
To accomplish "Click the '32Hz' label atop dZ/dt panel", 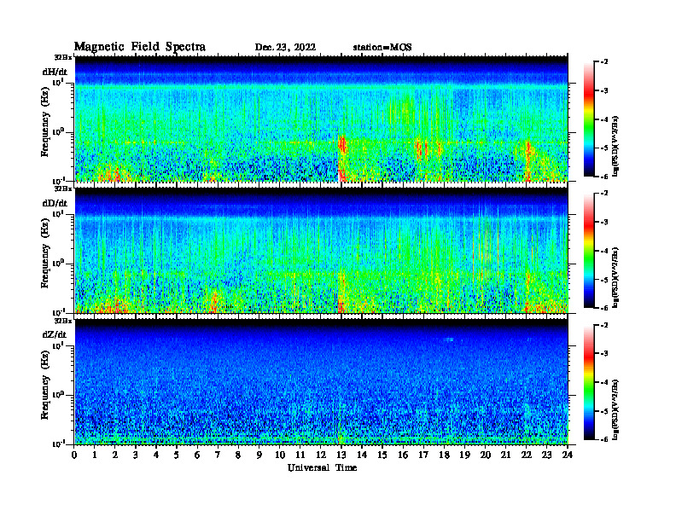I will click(x=63, y=321).
